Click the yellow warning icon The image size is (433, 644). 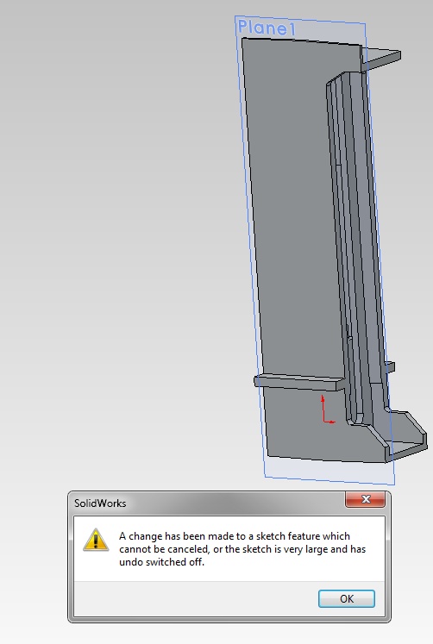[96, 540]
